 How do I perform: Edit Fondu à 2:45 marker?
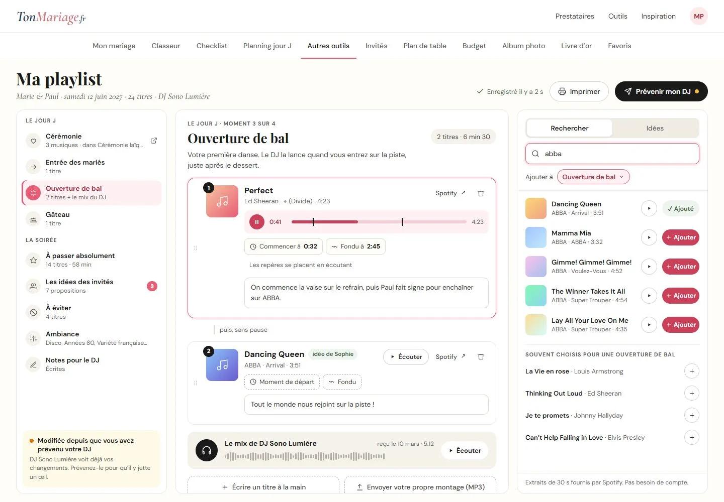coord(355,246)
